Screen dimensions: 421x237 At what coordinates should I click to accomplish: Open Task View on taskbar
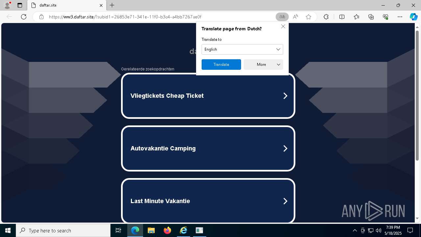point(118,230)
